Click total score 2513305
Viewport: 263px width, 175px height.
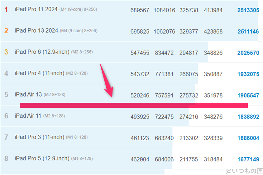pos(248,10)
